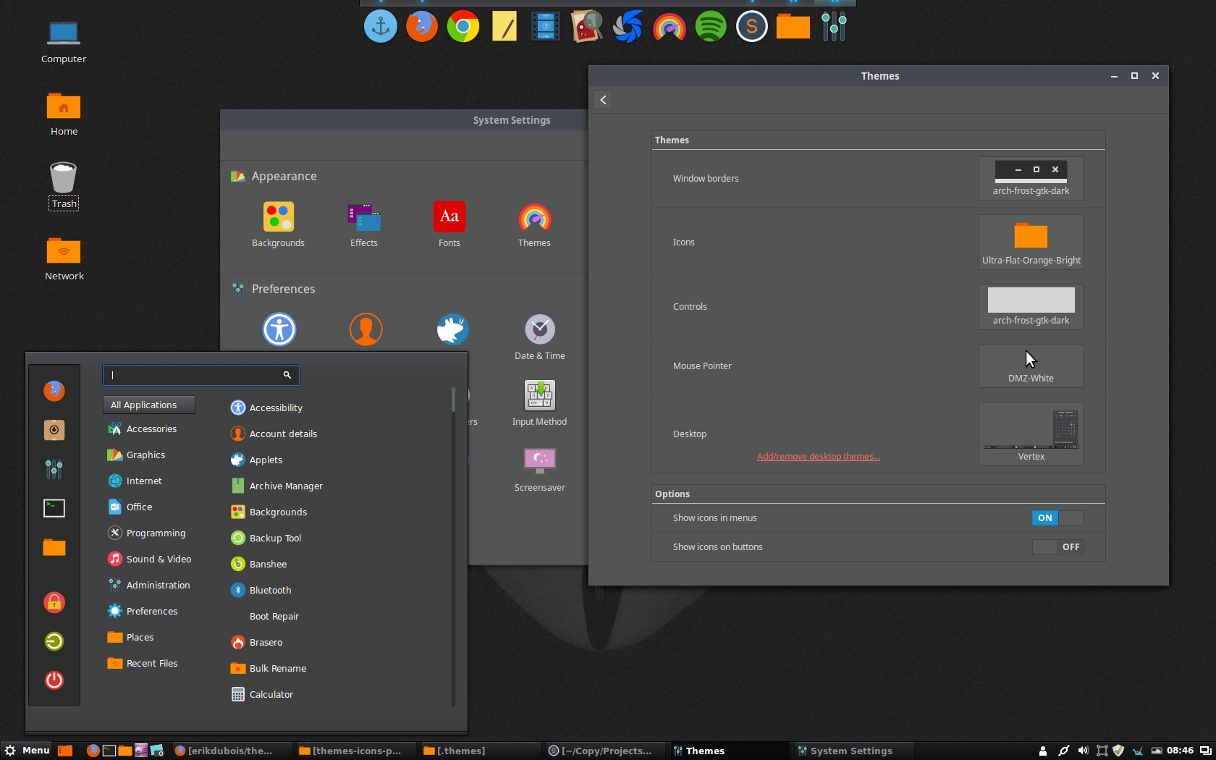The width and height of the screenshot is (1216, 760).
Task: Click the red power icon in menu sidebar
Action: click(x=54, y=680)
